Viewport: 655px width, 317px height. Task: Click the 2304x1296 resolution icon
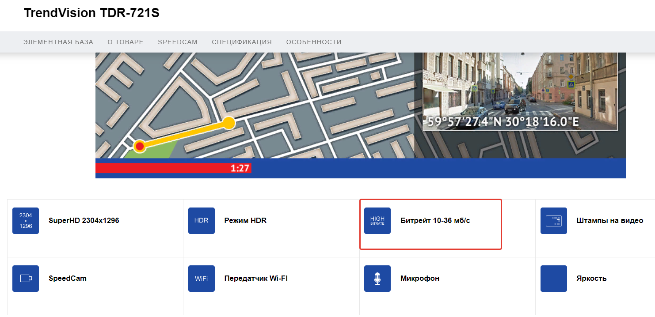coord(26,221)
